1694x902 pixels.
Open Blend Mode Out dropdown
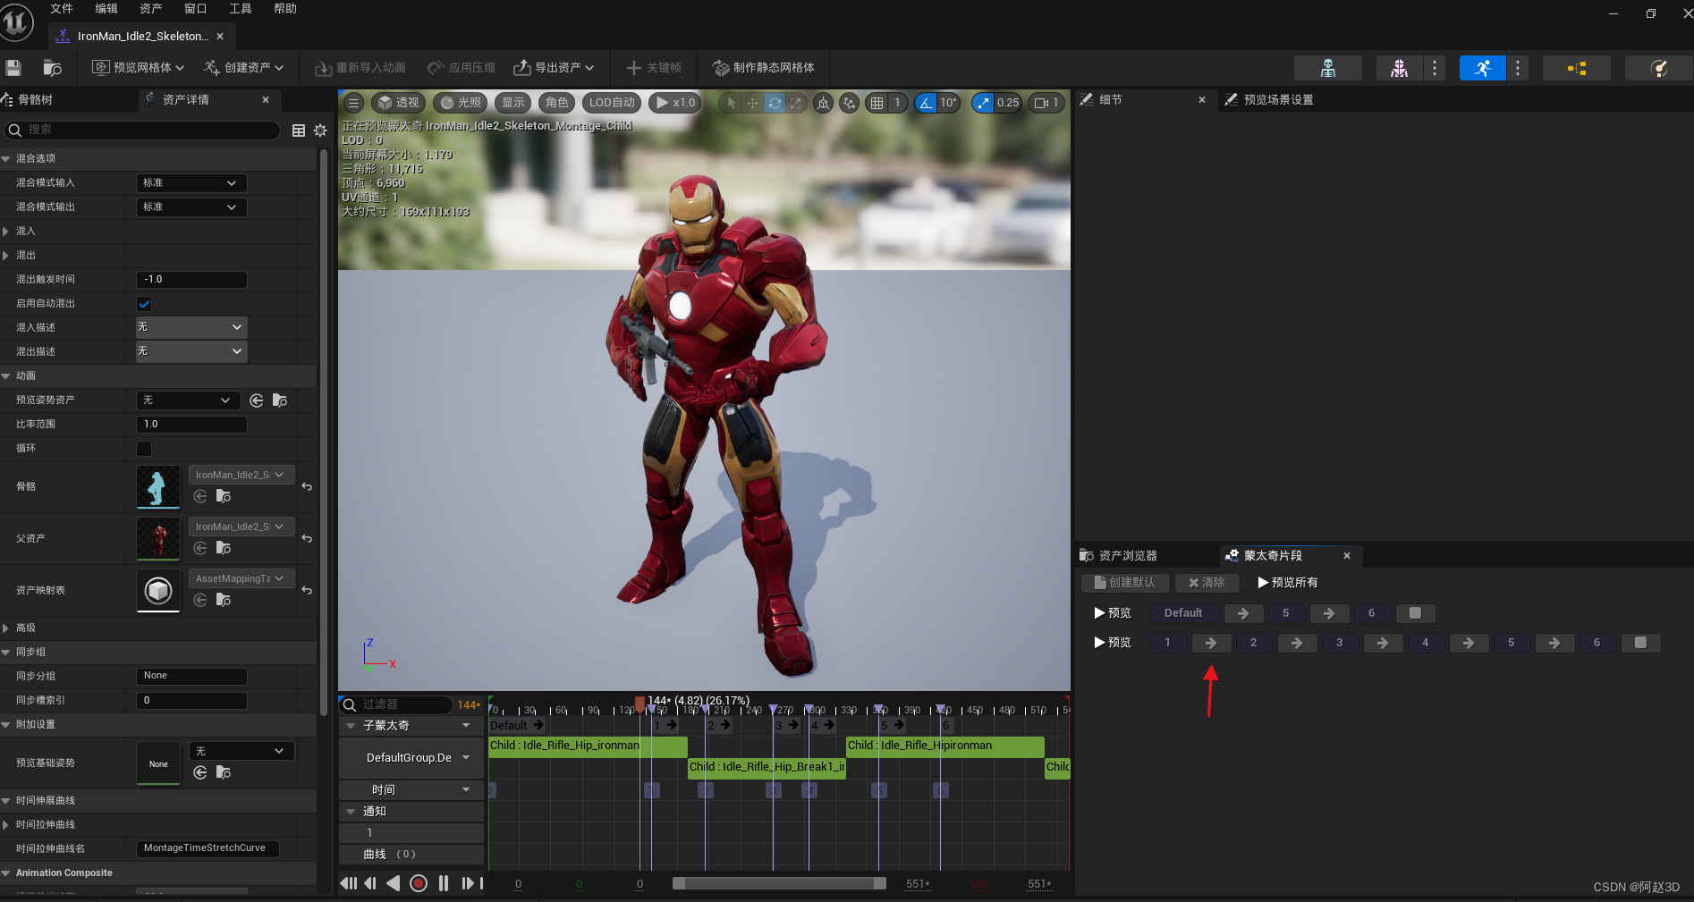point(191,207)
